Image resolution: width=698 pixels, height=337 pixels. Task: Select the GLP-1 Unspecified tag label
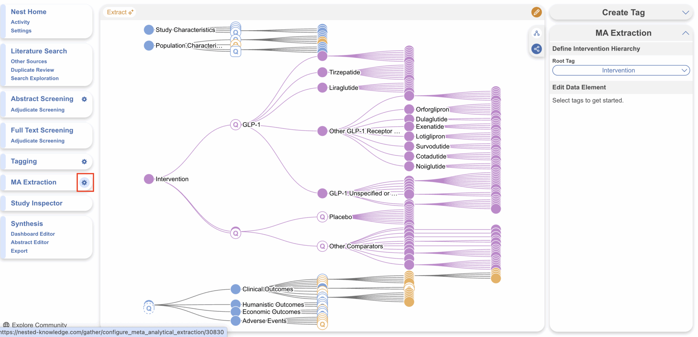point(363,193)
